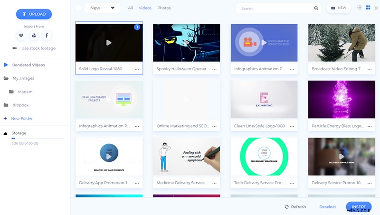Viewport: 380px width, 215px height.
Task: Import from Google Drive icon
Action: coord(34,36)
